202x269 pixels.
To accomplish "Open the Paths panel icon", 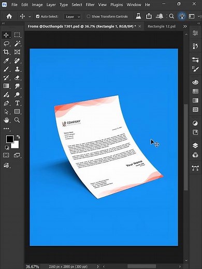I will point(195,168).
